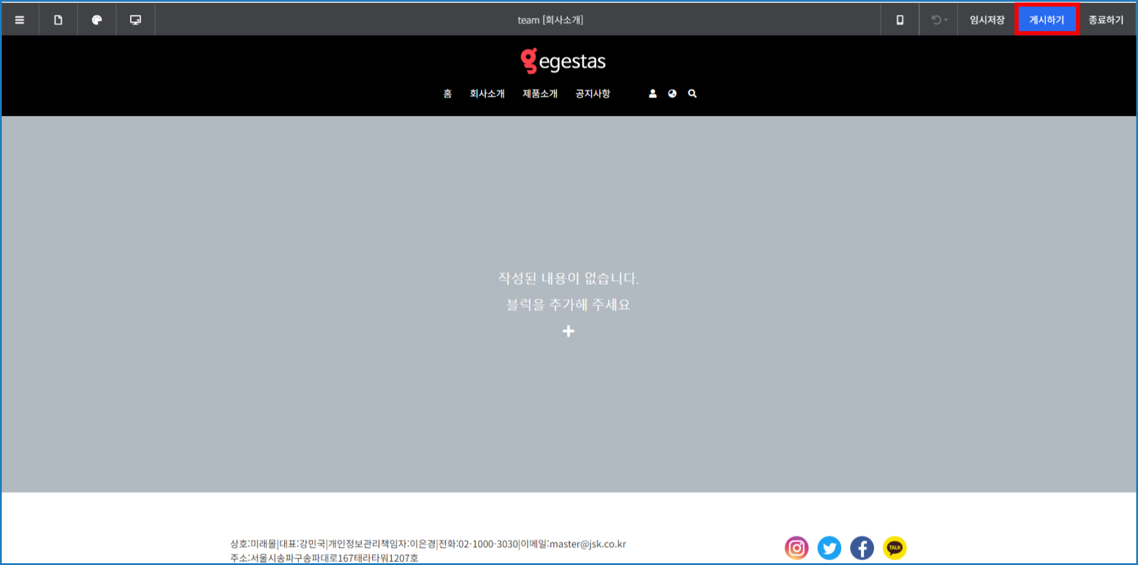Screen dimensions: 1138x565
Task: Open the language globe icon
Action: [672, 94]
